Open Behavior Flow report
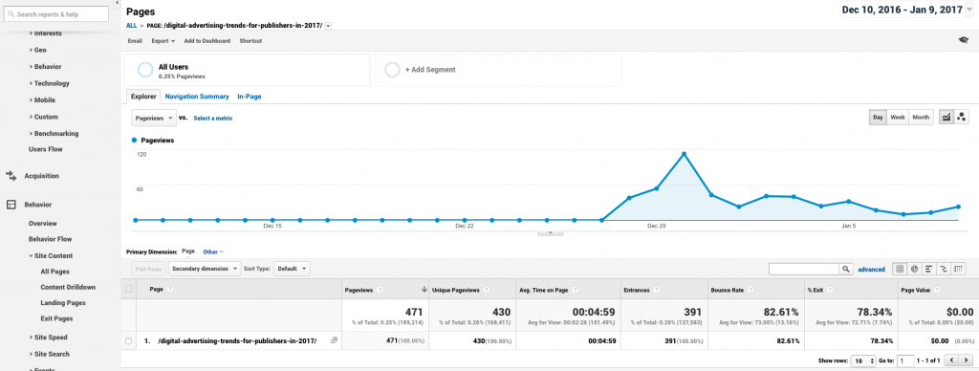This screenshot has width=979, height=371. 50,239
